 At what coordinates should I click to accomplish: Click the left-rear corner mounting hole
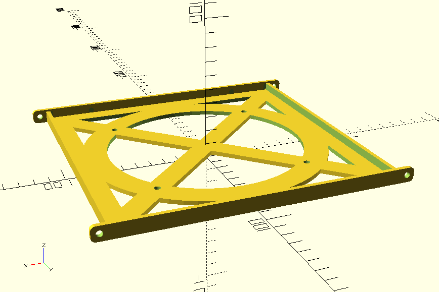point(40,117)
